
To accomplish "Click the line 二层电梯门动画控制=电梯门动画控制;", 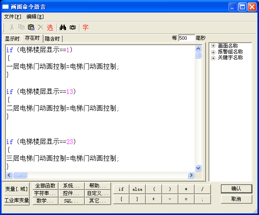I will [63, 108].
